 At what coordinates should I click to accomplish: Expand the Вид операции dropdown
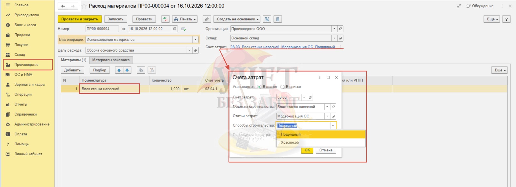pos(195,39)
